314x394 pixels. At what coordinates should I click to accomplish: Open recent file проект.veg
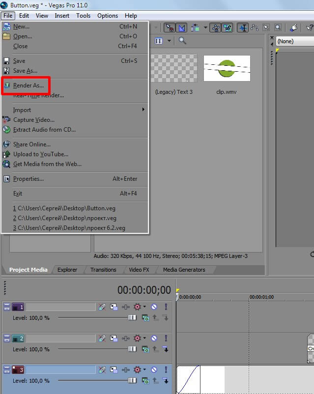pos(75,218)
